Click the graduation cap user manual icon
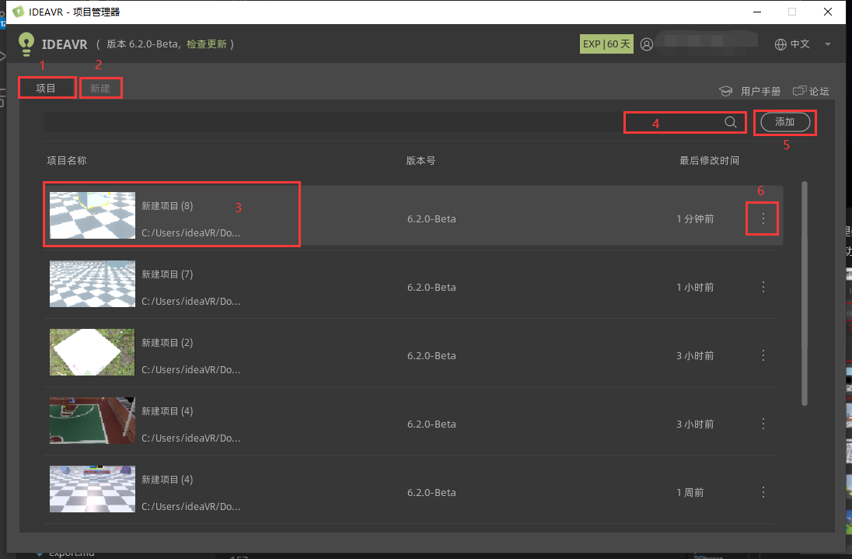This screenshot has width=852, height=559. pos(726,91)
